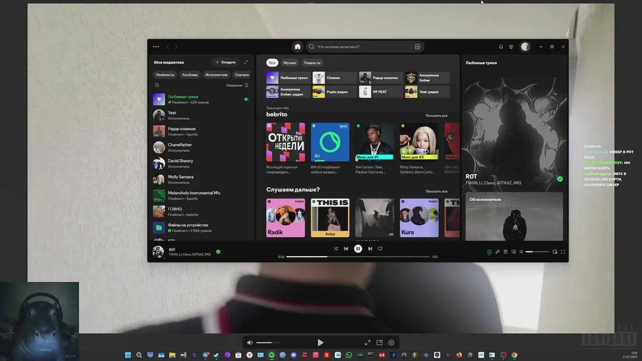This screenshot has height=361, width=642.
Task: Open Файлы на устройстве in library
Action: coord(203,228)
